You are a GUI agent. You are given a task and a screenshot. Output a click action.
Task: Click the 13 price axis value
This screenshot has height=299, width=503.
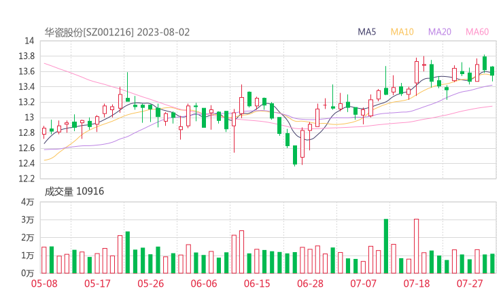click(29, 118)
